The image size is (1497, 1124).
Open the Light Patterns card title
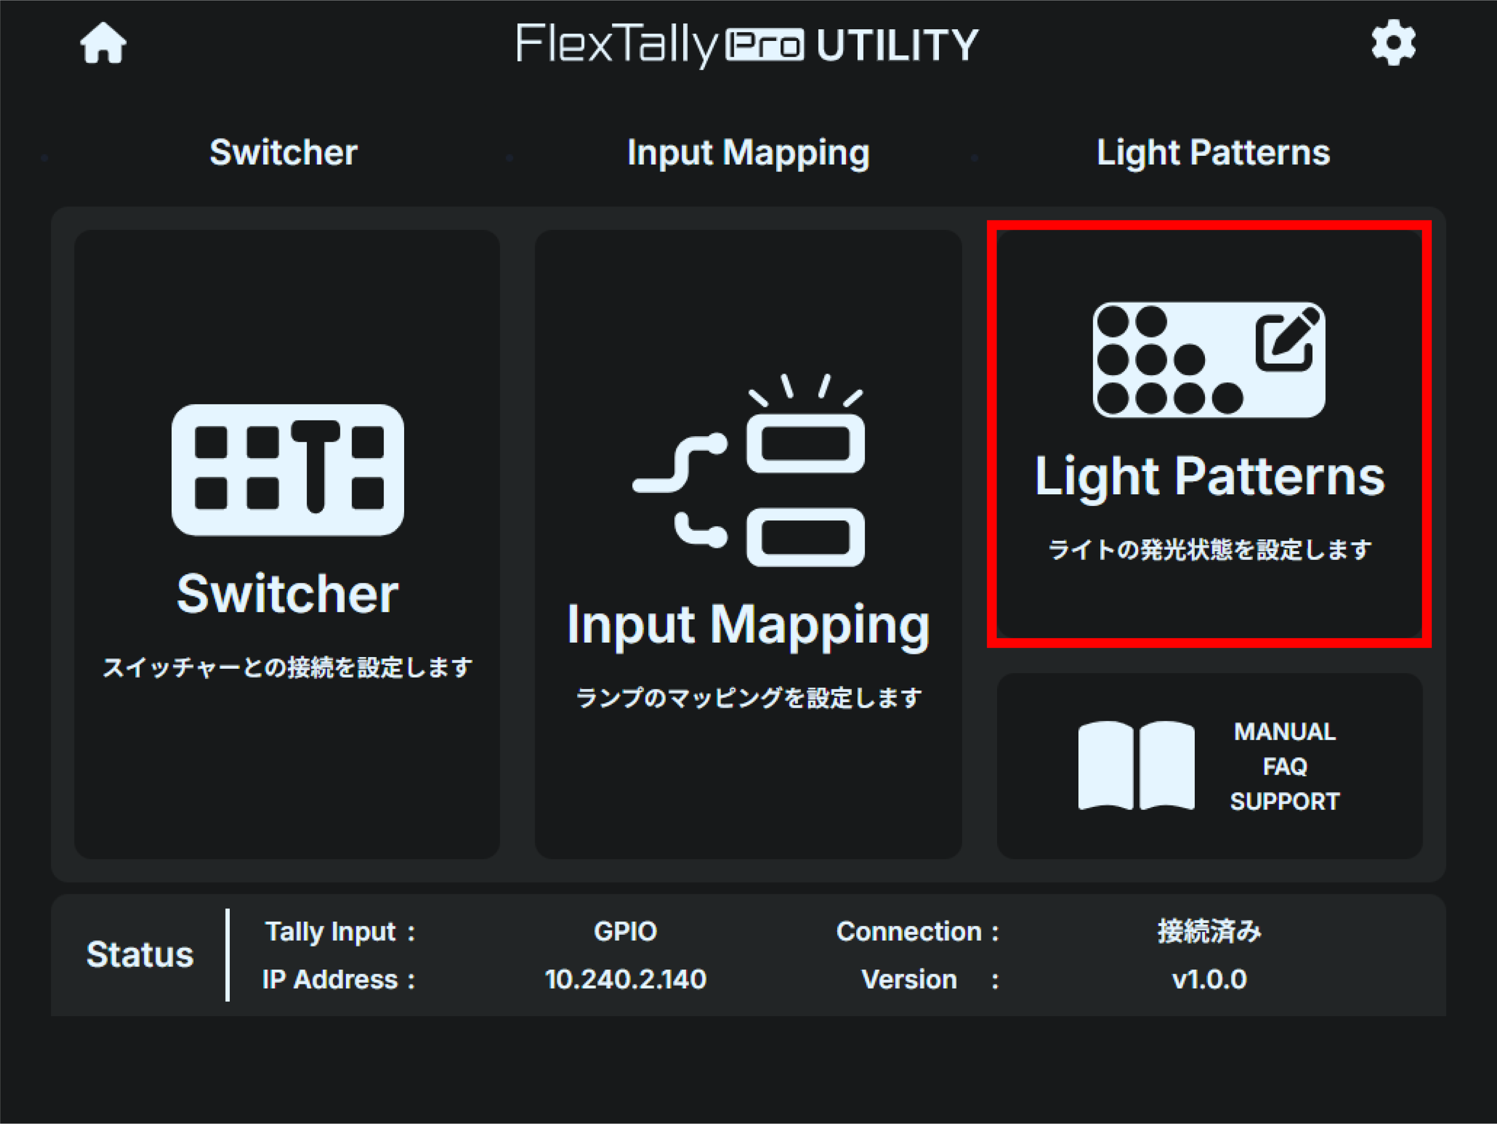coord(1210,476)
